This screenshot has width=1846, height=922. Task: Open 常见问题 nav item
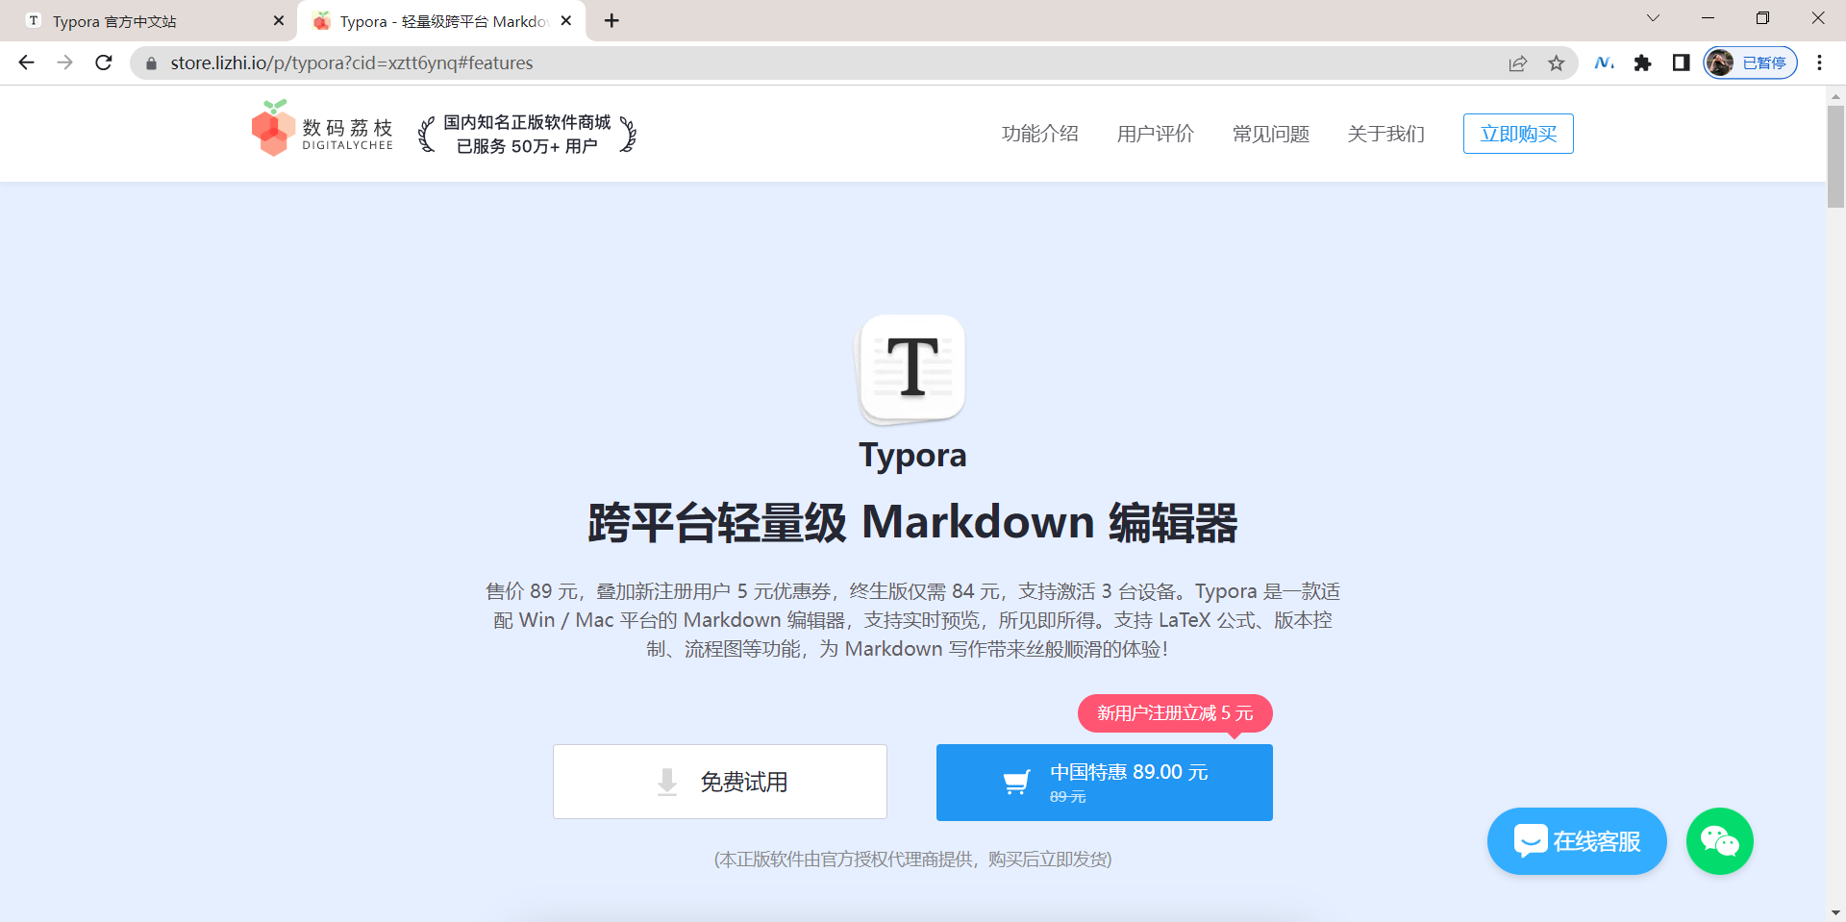(x=1270, y=134)
